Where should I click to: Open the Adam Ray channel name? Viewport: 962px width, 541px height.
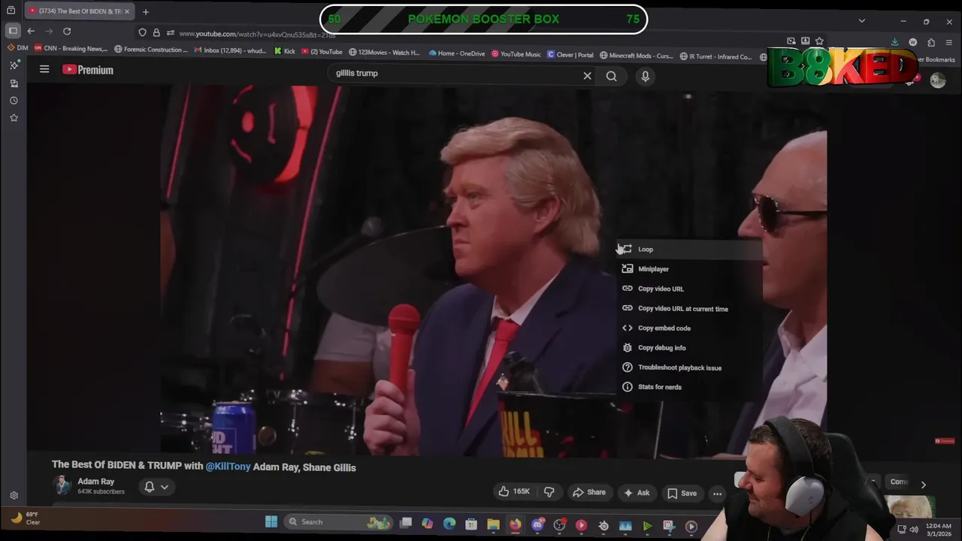[x=96, y=482]
